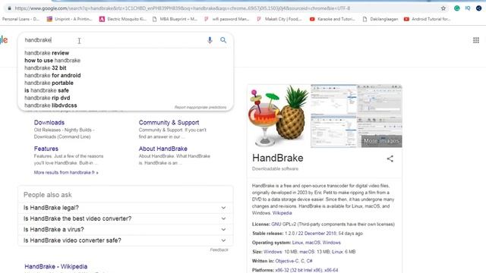This screenshot has width=486, height=273.
Task: Select suggestion 'handbrake review'
Action: (x=47, y=53)
